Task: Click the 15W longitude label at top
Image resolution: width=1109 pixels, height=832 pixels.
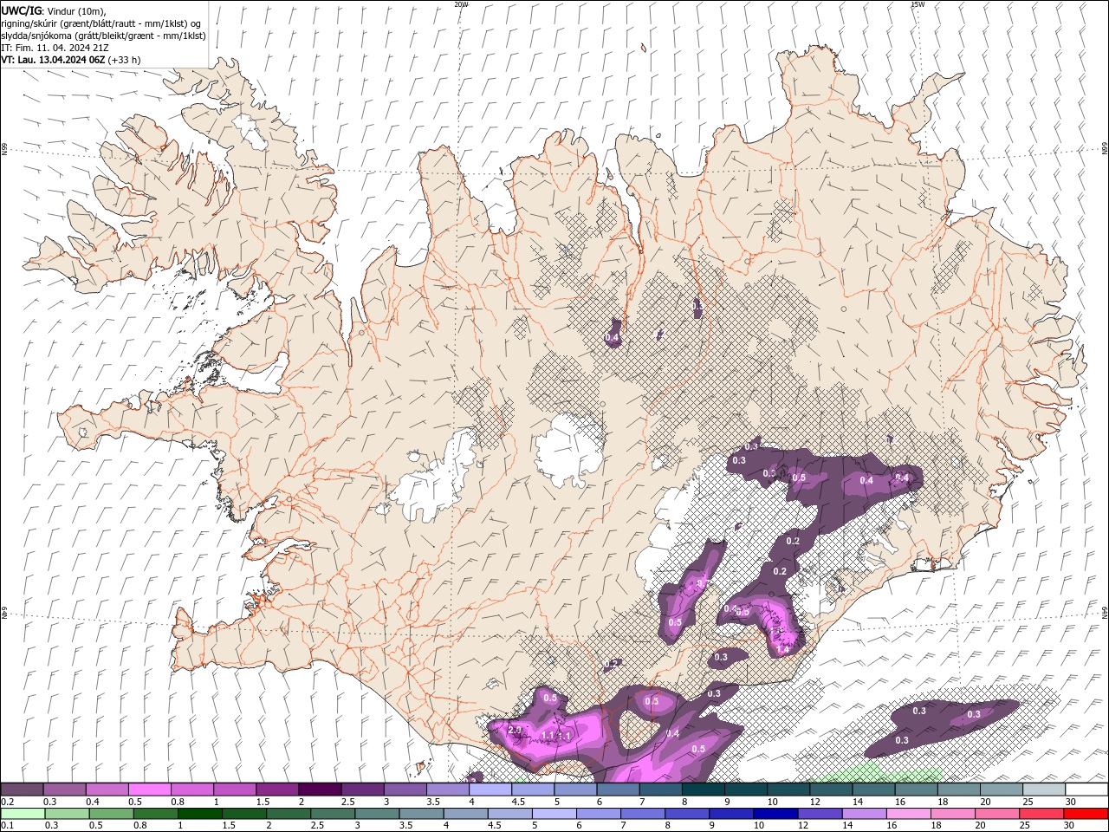Action: 918,4
